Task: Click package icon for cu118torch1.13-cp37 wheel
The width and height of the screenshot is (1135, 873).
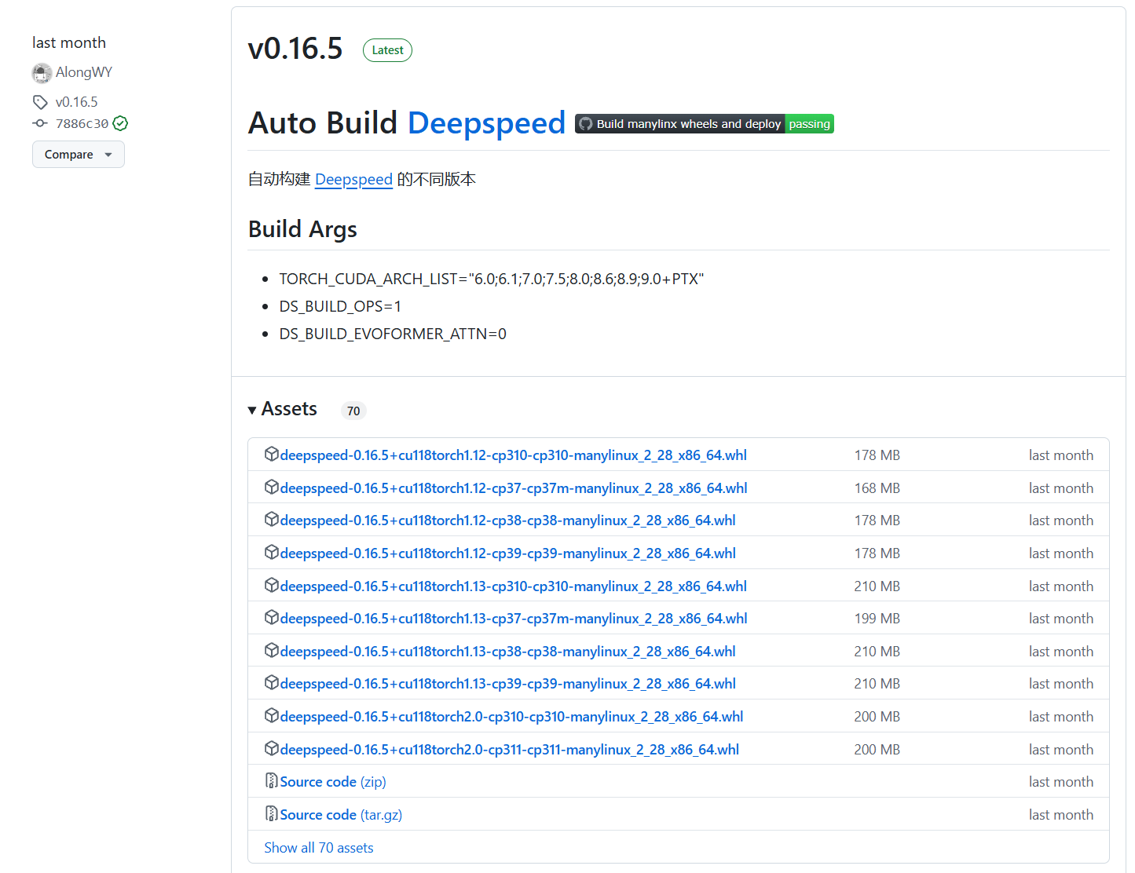Action: coord(272,617)
